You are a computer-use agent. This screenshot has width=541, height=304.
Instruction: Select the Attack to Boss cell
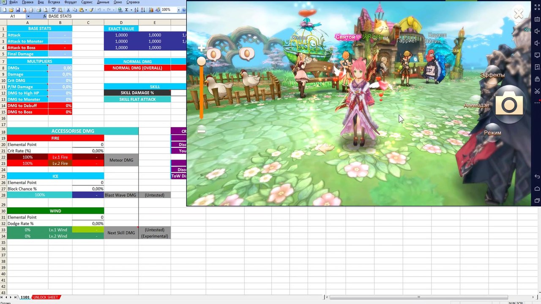click(x=27, y=48)
